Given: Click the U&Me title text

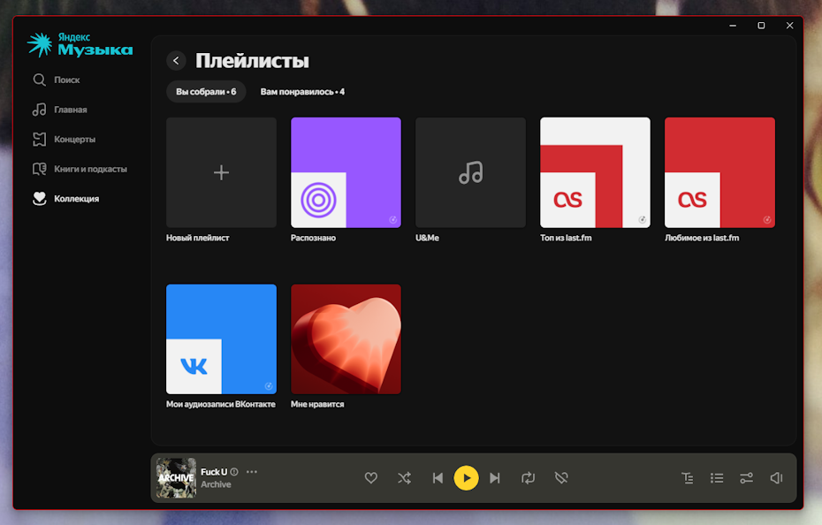Looking at the screenshot, I should pyautogui.click(x=427, y=238).
